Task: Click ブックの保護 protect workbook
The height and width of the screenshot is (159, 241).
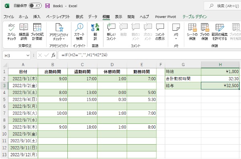Action: pyautogui.click(x=205, y=32)
